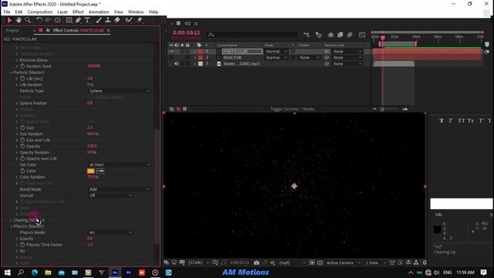The height and width of the screenshot is (278, 494).
Task: Mute the Skrillex mp3 audio layer
Action: pyautogui.click(x=177, y=63)
